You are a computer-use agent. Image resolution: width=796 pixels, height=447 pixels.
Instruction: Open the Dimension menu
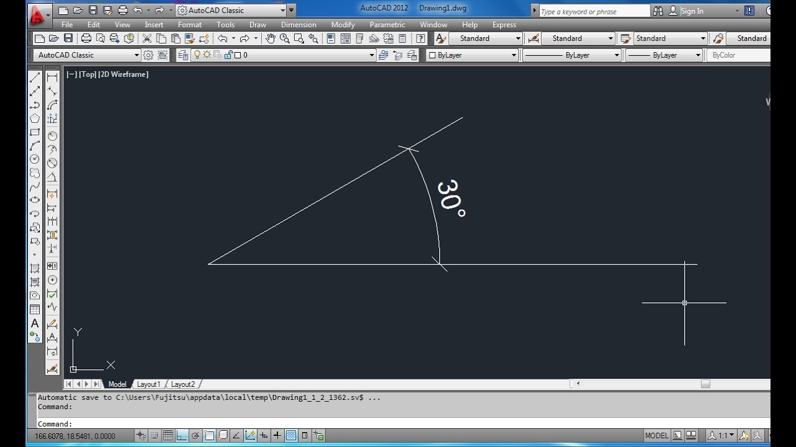[x=298, y=25]
